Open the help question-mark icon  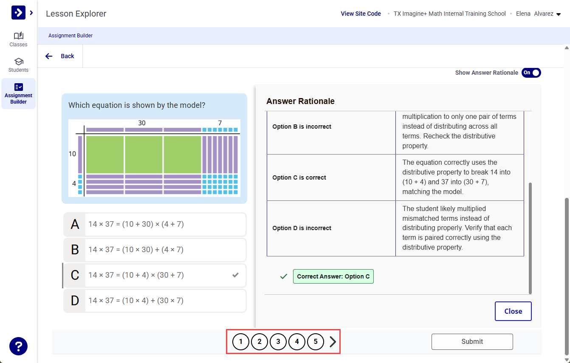point(18,346)
